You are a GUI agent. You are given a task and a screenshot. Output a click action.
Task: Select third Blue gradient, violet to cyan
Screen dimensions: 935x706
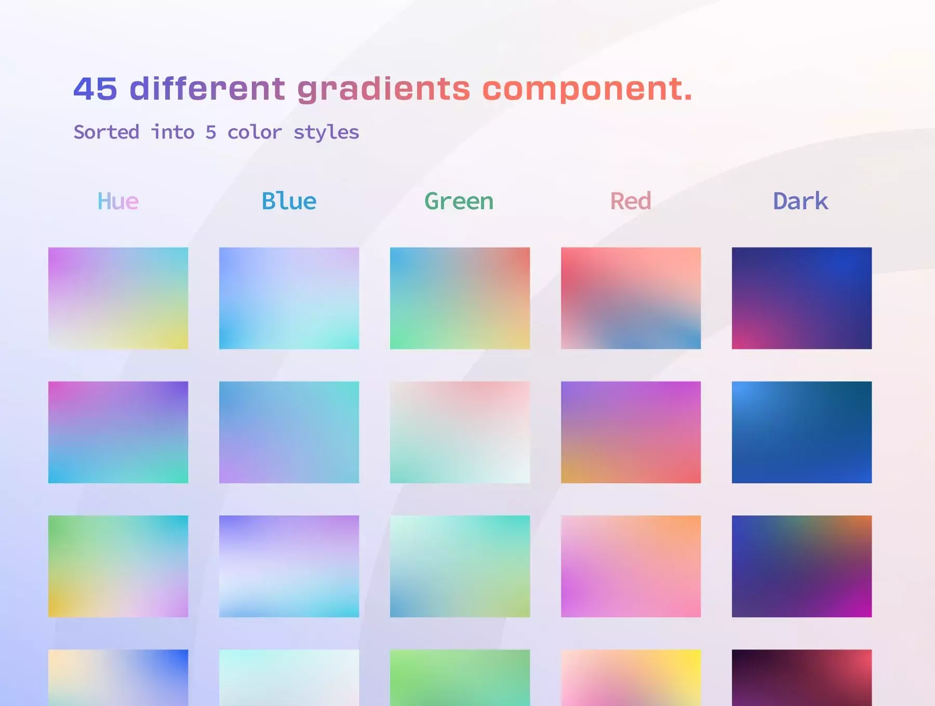(289, 566)
